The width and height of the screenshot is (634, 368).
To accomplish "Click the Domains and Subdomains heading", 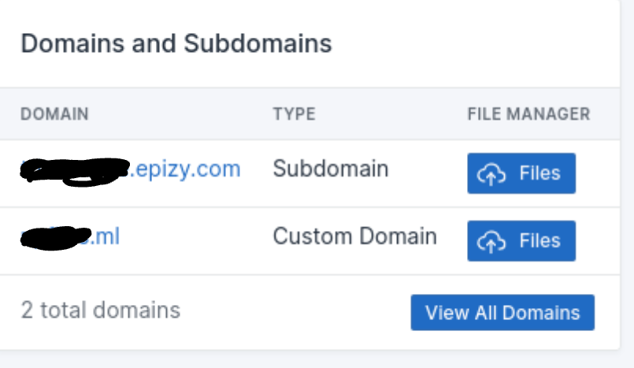I will (x=176, y=43).
